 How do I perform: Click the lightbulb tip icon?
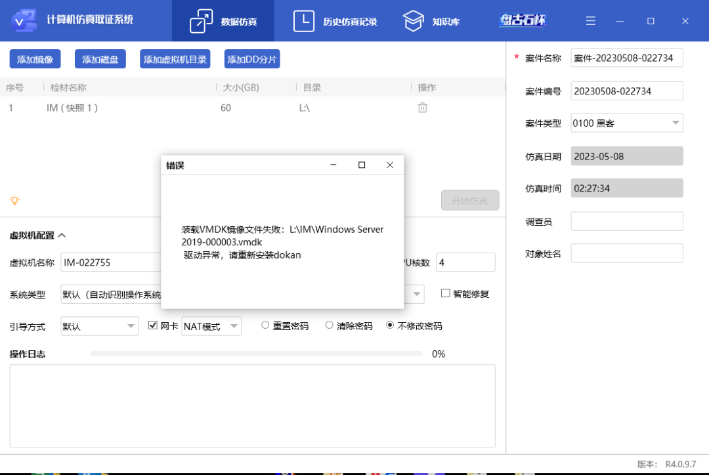(14, 200)
